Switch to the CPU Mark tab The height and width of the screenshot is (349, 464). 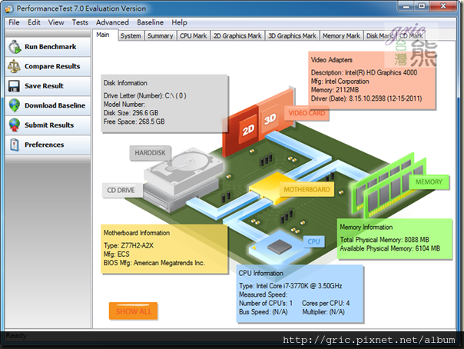click(x=194, y=36)
